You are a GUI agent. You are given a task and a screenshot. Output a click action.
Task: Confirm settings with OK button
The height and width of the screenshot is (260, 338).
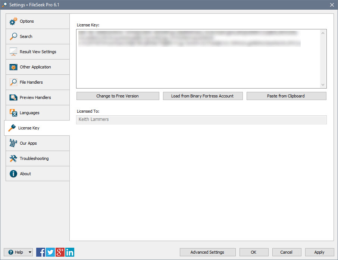(x=254, y=252)
